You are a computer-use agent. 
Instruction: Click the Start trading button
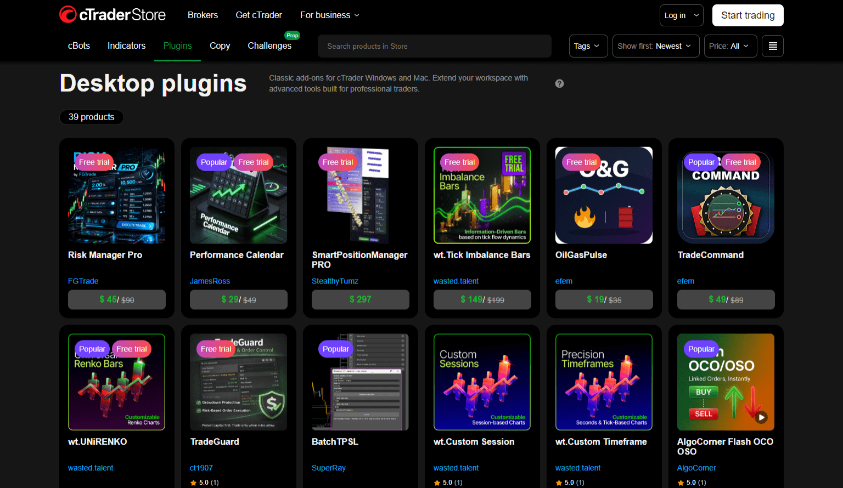coord(748,15)
